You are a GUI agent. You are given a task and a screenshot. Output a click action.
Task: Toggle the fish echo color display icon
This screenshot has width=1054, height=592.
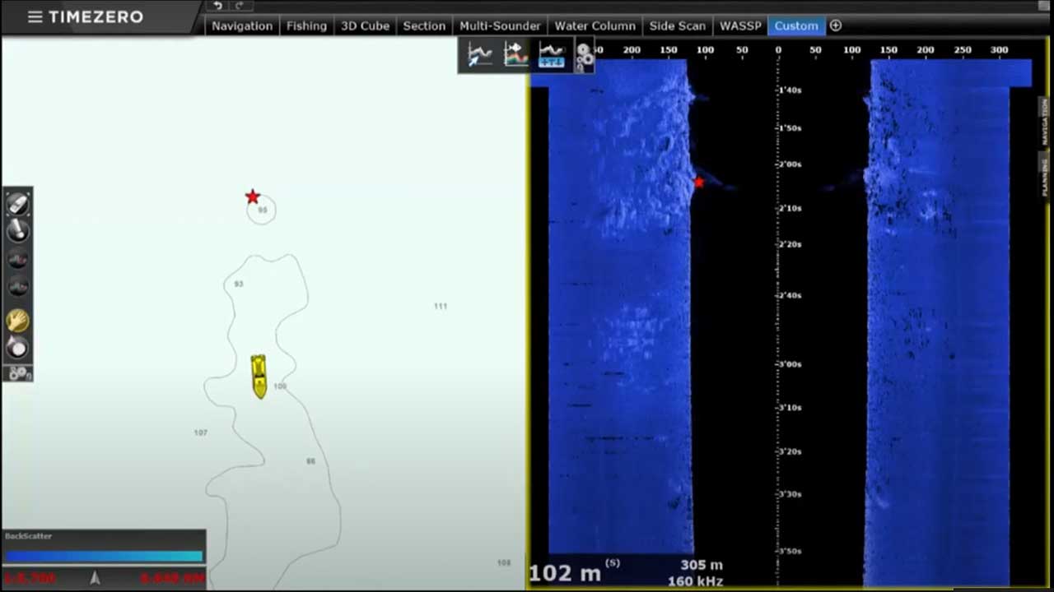click(x=515, y=55)
